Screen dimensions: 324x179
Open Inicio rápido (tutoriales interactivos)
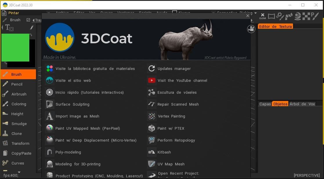pyautogui.click(x=84, y=92)
